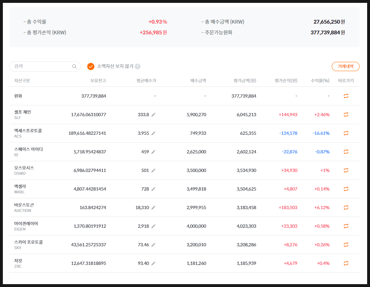Select ACS loss value -124,578

tap(288, 133)
